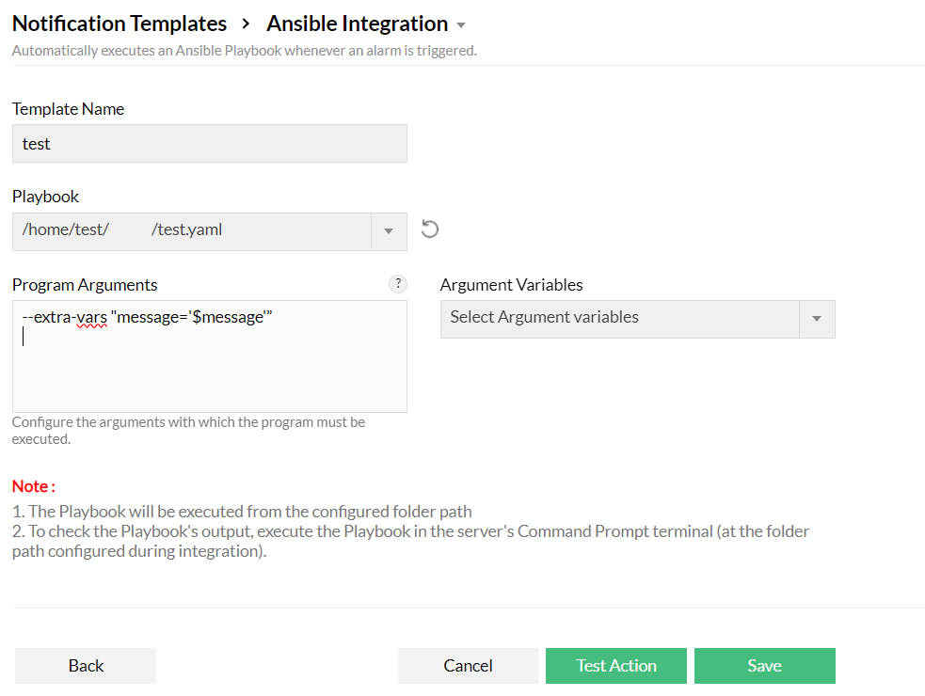The width and height of the screenshot is (925, 696).
Task: Click the question mark help icon
Action: point(398,284)
